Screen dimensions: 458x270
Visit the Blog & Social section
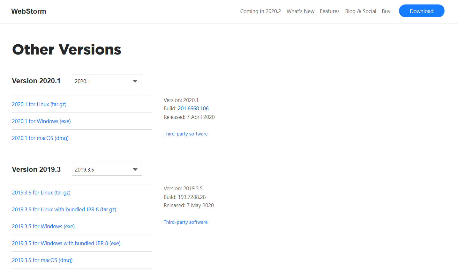click(360, 11)
